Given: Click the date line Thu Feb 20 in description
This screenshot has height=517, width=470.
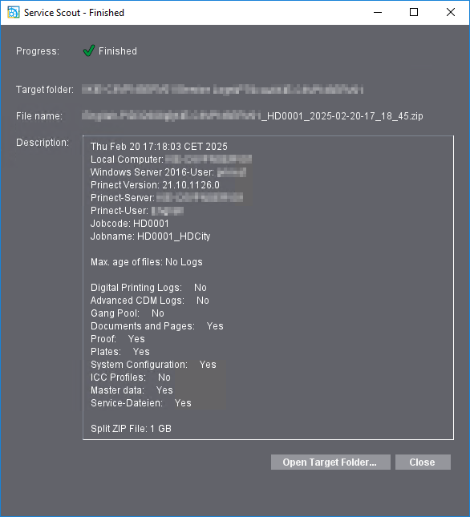Looking at the screenshot, I should click(159, 147).
